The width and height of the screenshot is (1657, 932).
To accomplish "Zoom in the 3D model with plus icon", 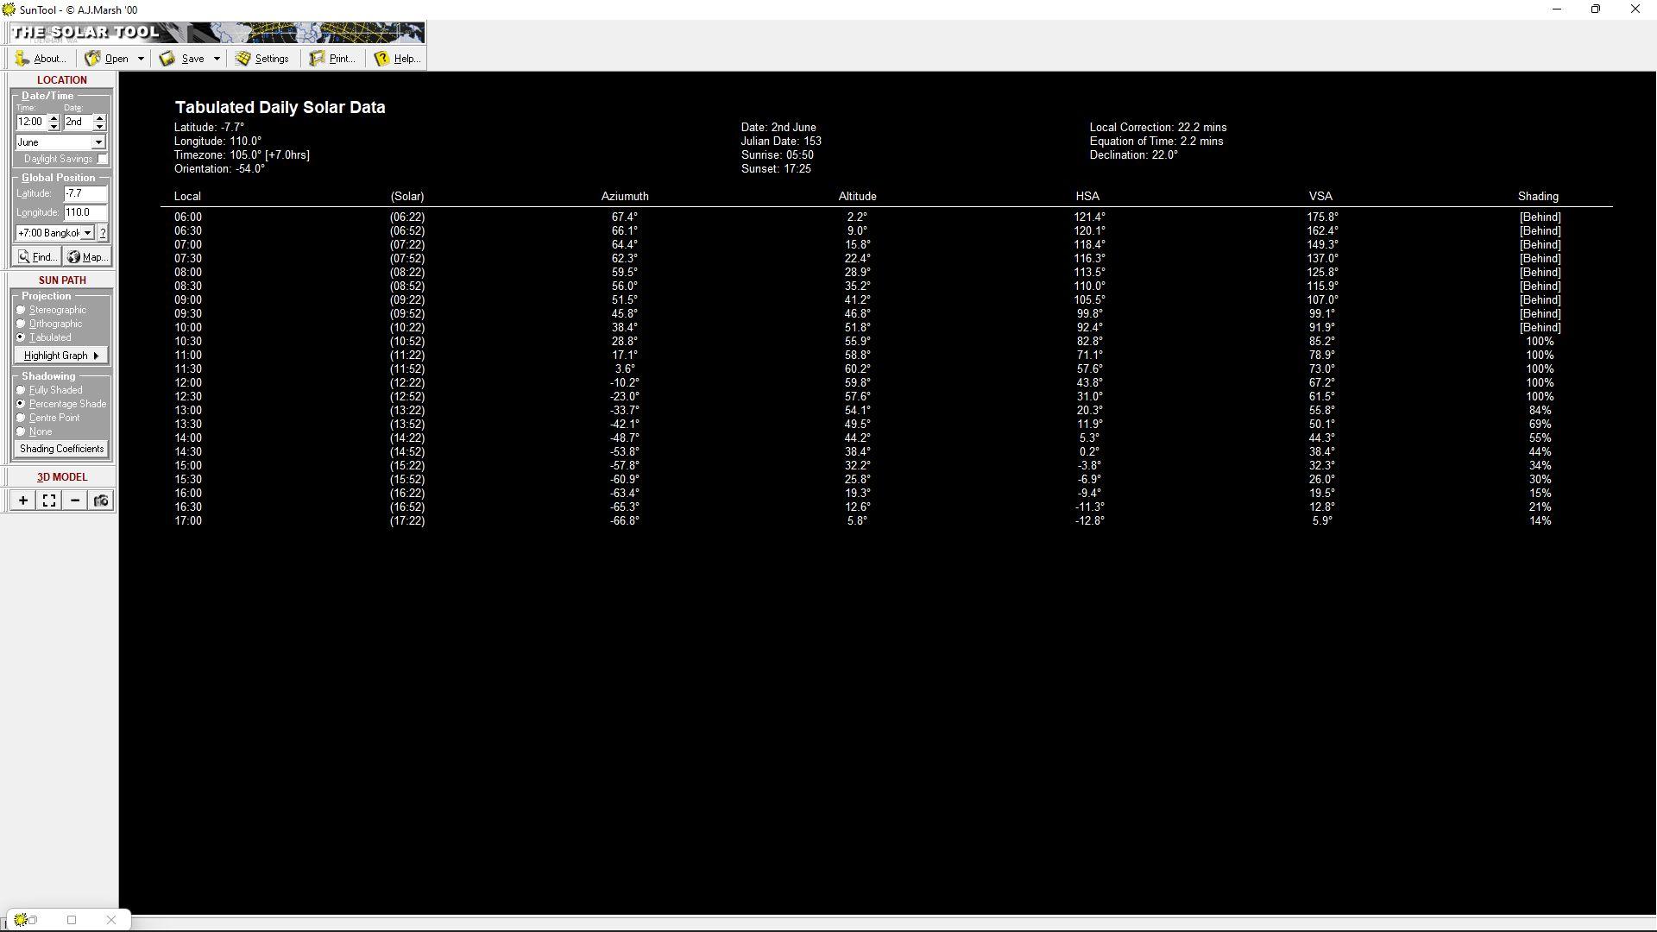I will (23, 501).
